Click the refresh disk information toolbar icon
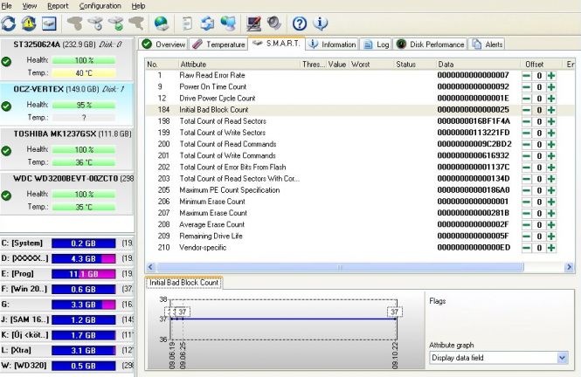Screen dimensions: 581x377 pyautogui.click(x=9, y=24)
